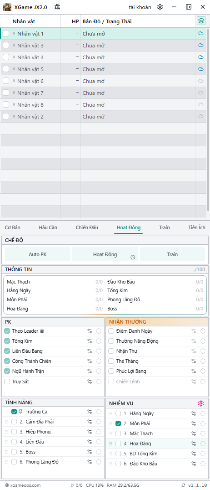
Task: Enable the Truy Sát checkbox
Action: (x=7, y=382)
